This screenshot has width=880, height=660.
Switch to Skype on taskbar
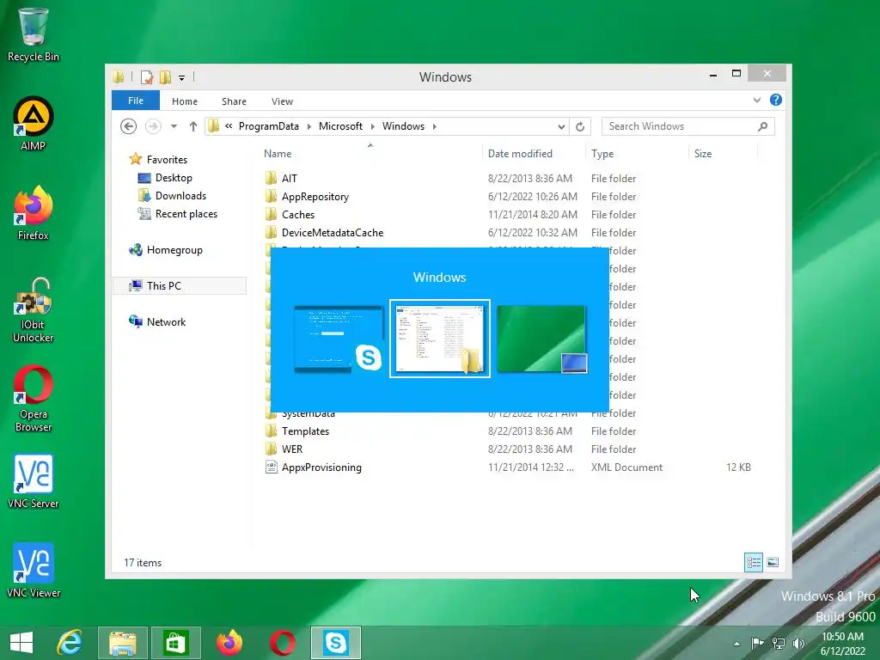pyautogui.click(x=336, y=643)
